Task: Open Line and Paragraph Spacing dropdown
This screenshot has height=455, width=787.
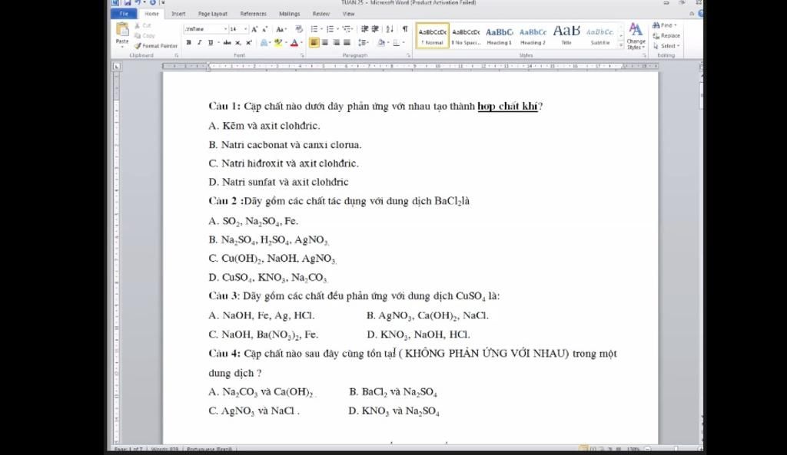Action: (364, 43)
